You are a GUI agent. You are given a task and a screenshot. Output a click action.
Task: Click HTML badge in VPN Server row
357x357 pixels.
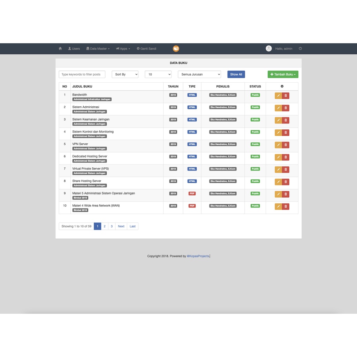coord(192,144)
